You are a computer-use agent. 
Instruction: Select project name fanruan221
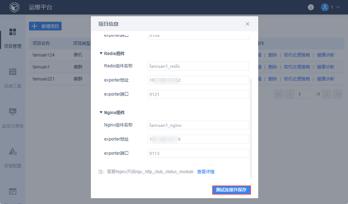(x=43, y=79)
